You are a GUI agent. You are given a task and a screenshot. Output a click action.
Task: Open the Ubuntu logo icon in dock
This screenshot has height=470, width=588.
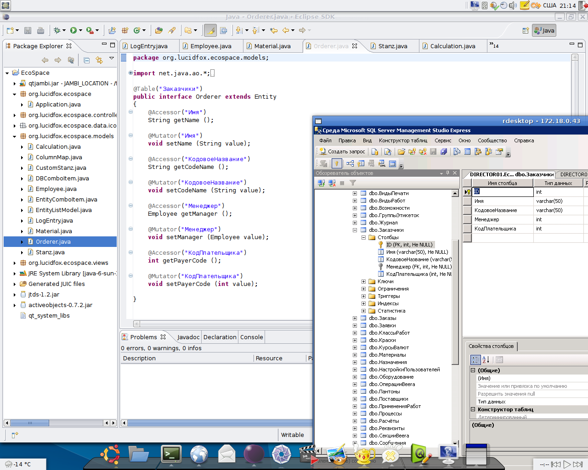click(x=111, y=454)
